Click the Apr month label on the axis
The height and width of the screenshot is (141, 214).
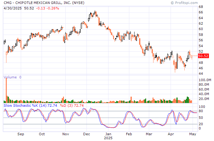point(171,134)
